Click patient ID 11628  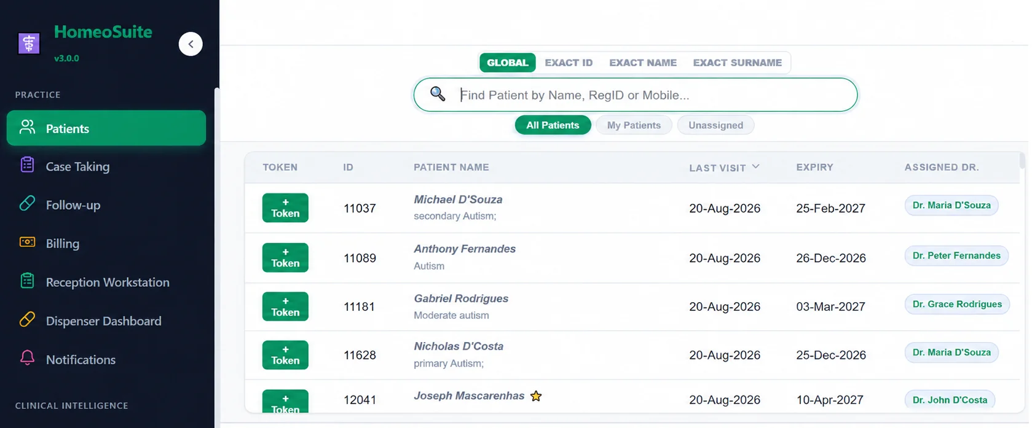[x=360, y=355]
